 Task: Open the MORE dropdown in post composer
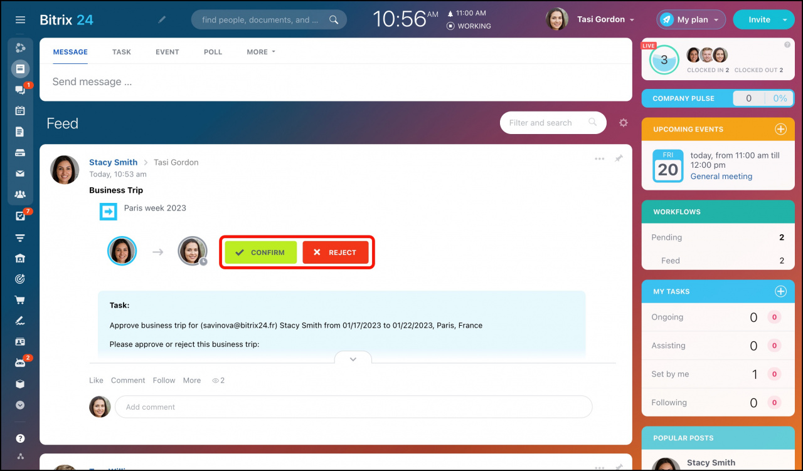click(261, 52)
